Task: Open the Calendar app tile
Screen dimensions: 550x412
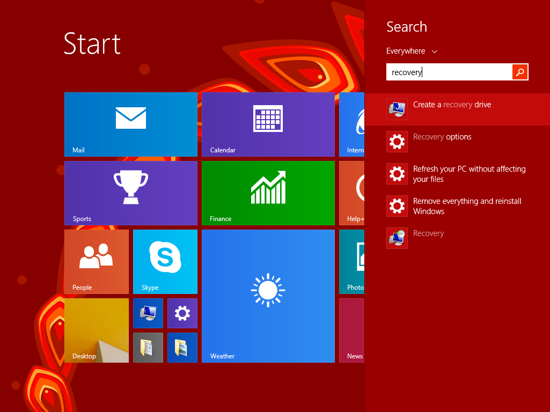Action: tap(268, 123)
